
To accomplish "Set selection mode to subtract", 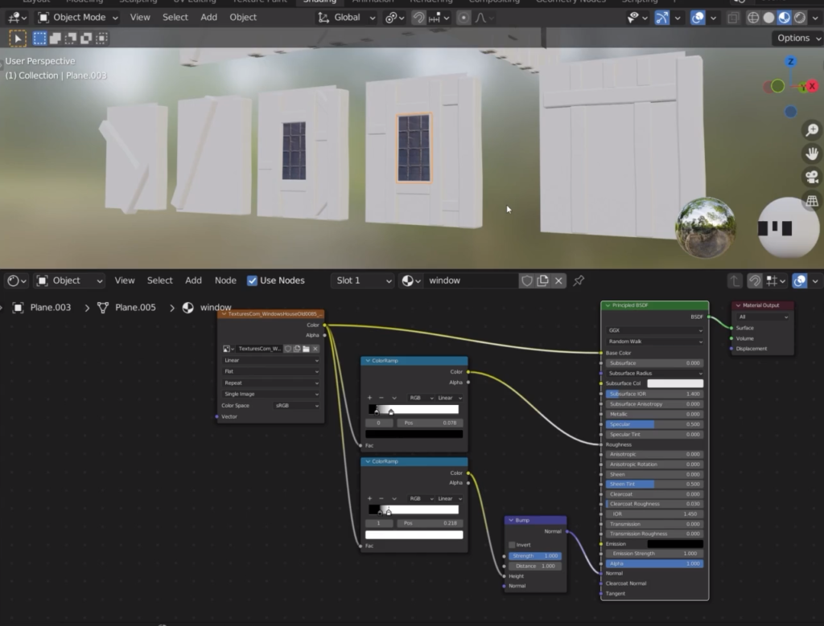I will (71, 39).
